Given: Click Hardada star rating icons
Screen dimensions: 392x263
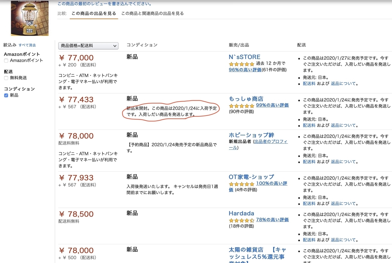Looking at the screenshot, I should pos(241,220).
